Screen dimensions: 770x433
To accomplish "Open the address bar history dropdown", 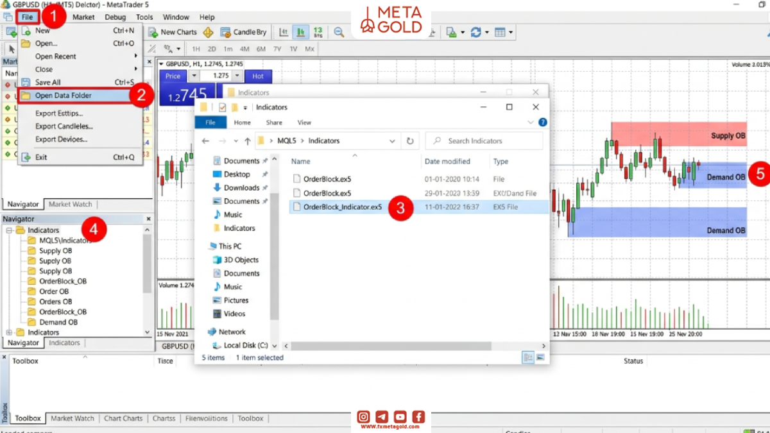I will tap(392, 141).
